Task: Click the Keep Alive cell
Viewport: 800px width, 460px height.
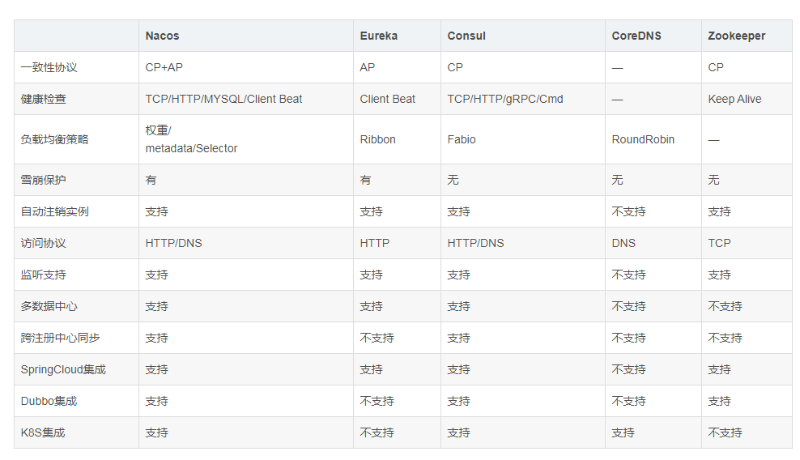Action: coord(734,99)
